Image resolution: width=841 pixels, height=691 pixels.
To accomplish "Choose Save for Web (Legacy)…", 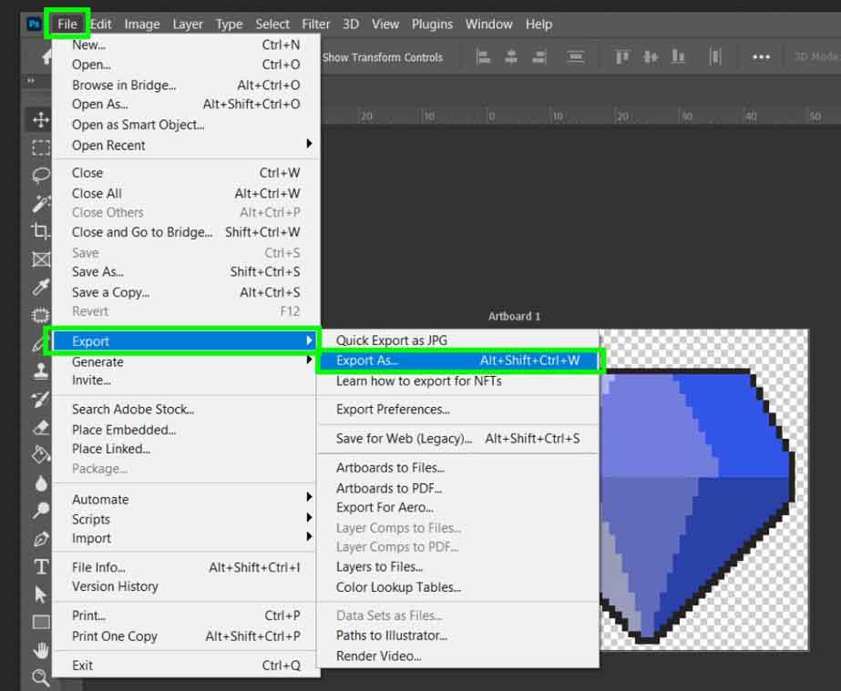I will coord(458,439).
